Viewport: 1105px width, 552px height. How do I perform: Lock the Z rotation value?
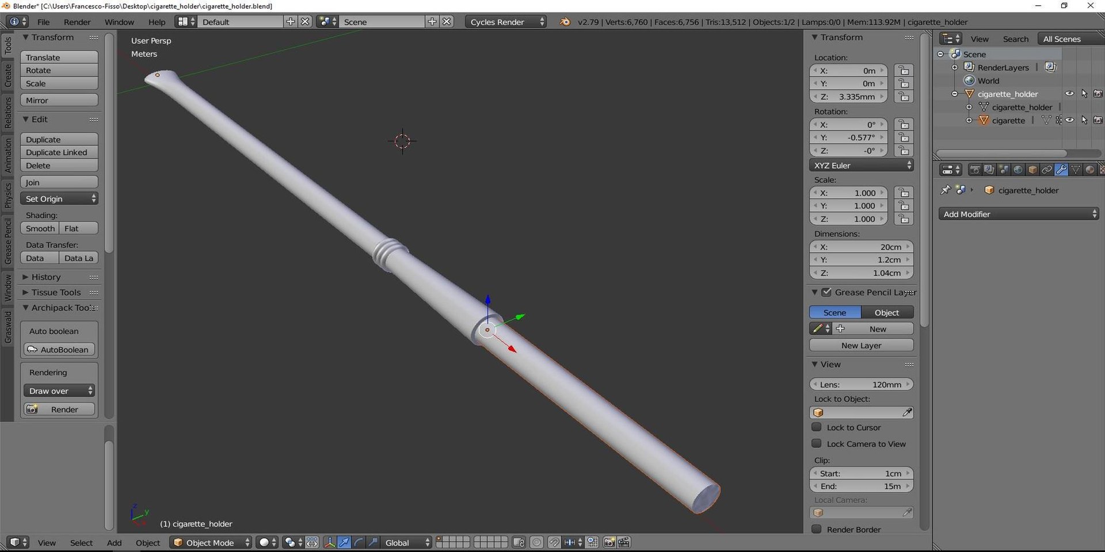[904, 151]
